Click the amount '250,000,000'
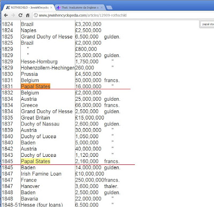214x207 pixels. (90, 180)
